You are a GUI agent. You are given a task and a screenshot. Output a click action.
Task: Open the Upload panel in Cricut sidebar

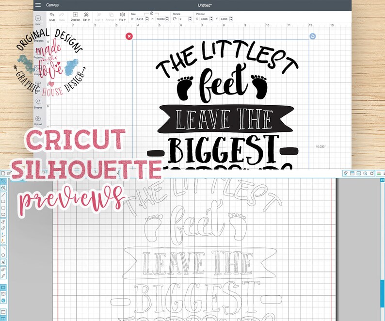[38, 120]
